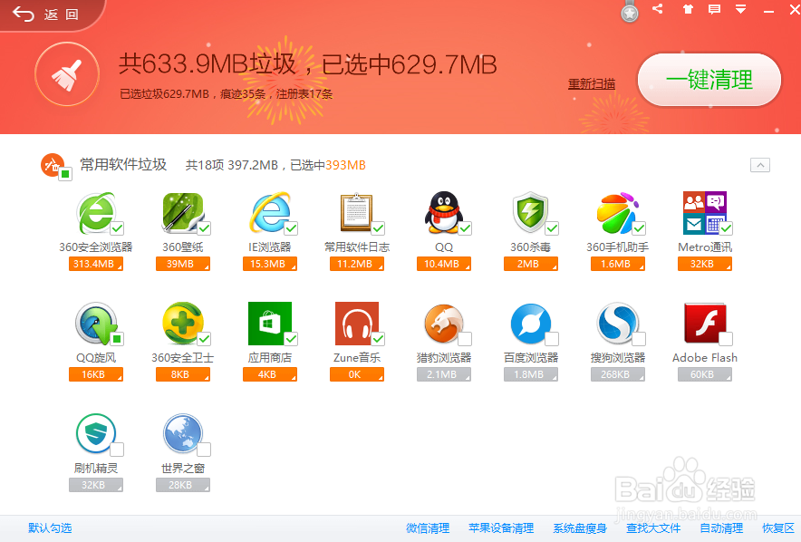
Task: Click the 32KB button under 刷机精灵
Action: click(95, 485)
